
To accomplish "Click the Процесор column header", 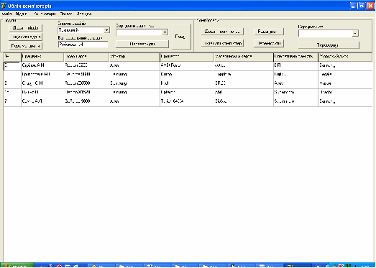I will pos(187,57).
